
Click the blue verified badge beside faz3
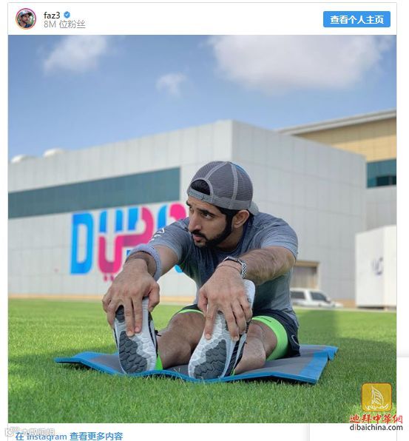click(x=67, y=15)
